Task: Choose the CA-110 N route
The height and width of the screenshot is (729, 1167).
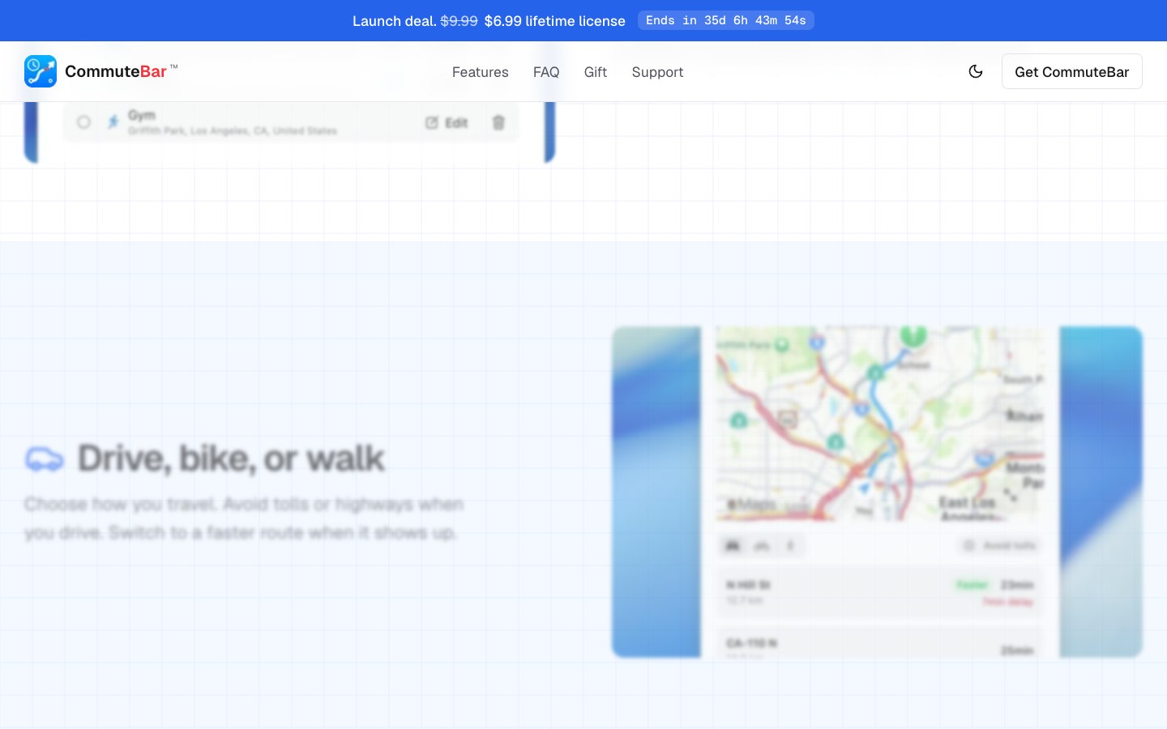Action: (x=879, y=642)
